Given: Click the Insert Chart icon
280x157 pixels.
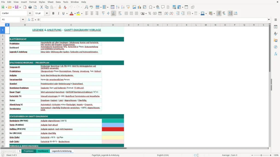Looking at the screenshot, I should click(139, 7).
